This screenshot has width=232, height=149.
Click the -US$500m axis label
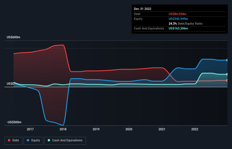14,122
